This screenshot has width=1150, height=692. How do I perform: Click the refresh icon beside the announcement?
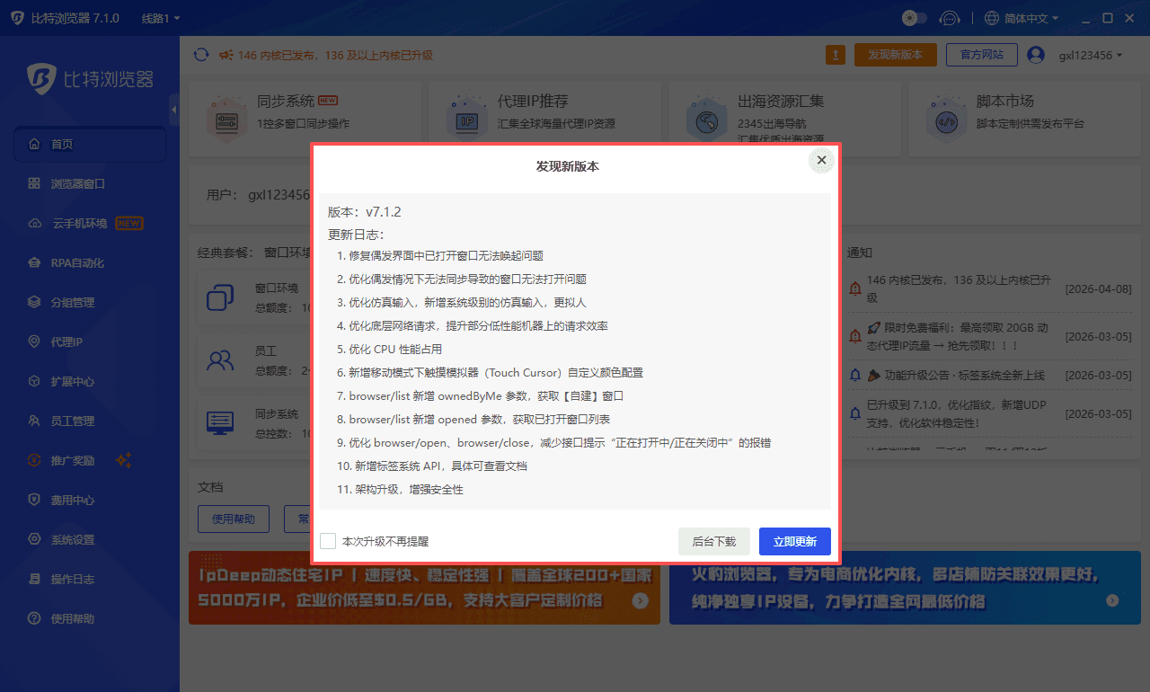(x=200, y=54)
